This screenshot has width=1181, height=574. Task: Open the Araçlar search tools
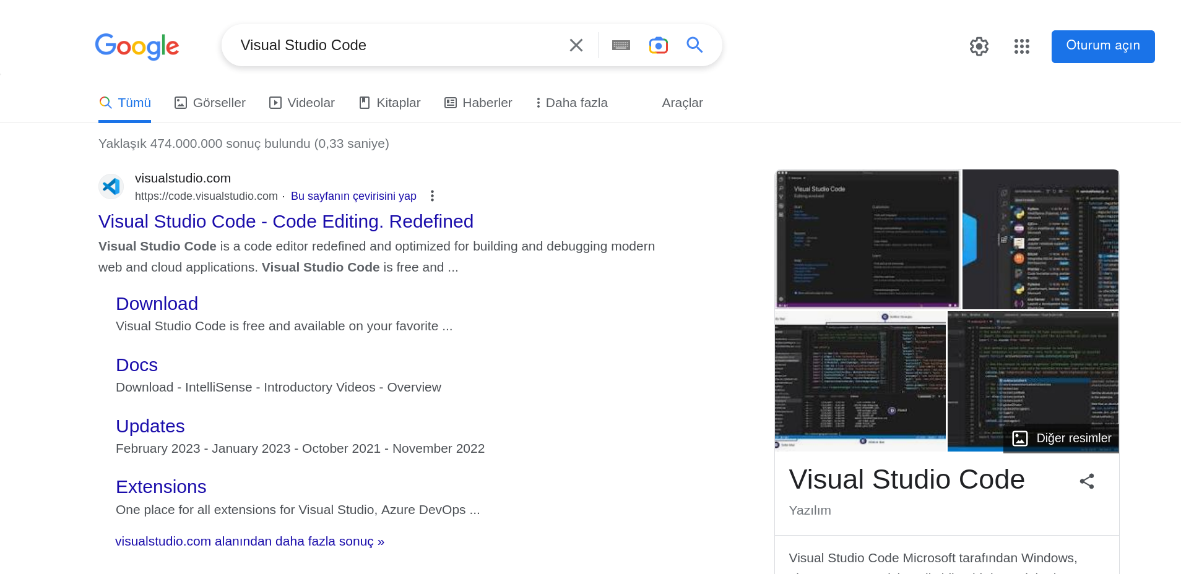click(x=682, y=103)
